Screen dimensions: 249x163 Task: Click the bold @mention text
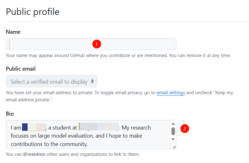(x=34, y=154)
